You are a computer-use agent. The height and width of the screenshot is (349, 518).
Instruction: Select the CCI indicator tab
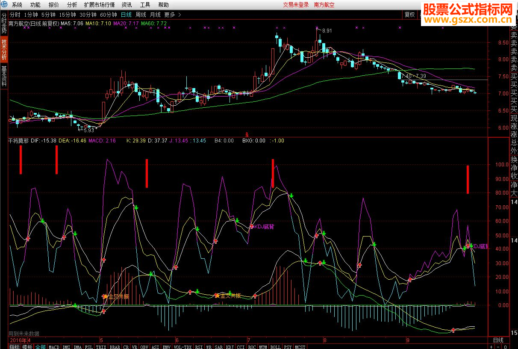[x=241, y=346]
